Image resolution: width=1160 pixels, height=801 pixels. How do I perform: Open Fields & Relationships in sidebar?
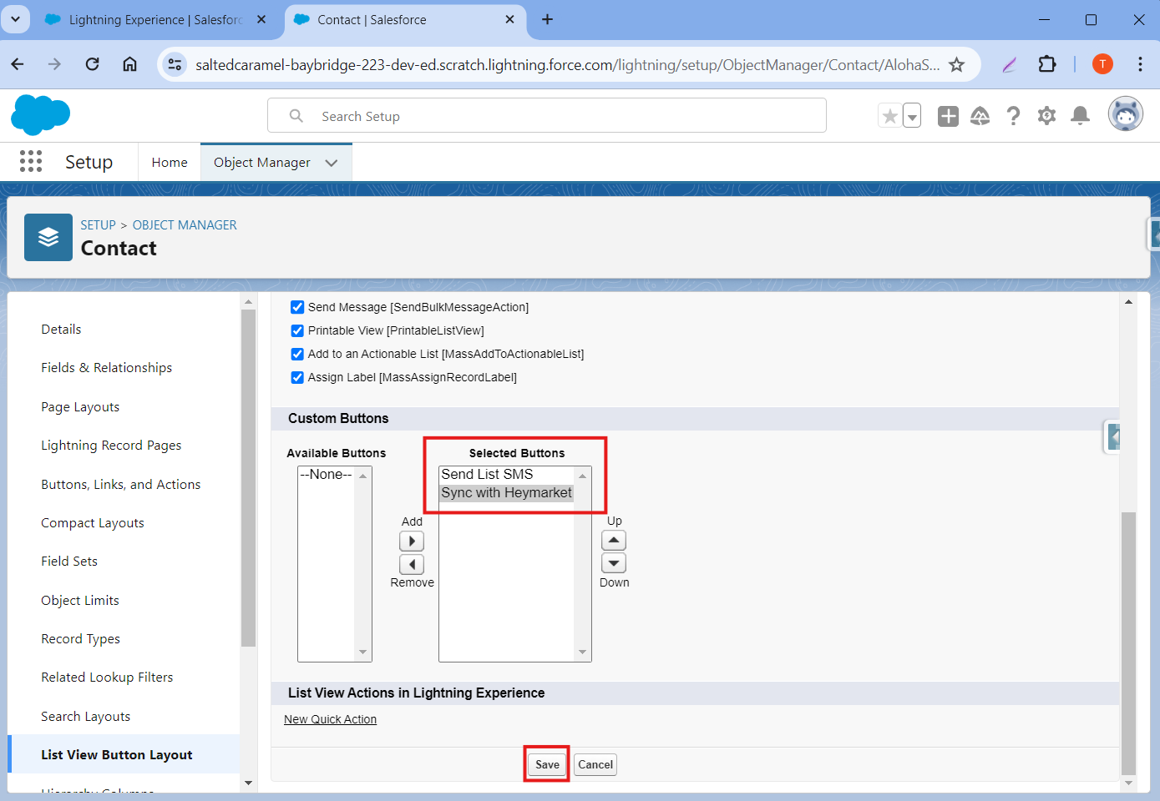(106, 367)
